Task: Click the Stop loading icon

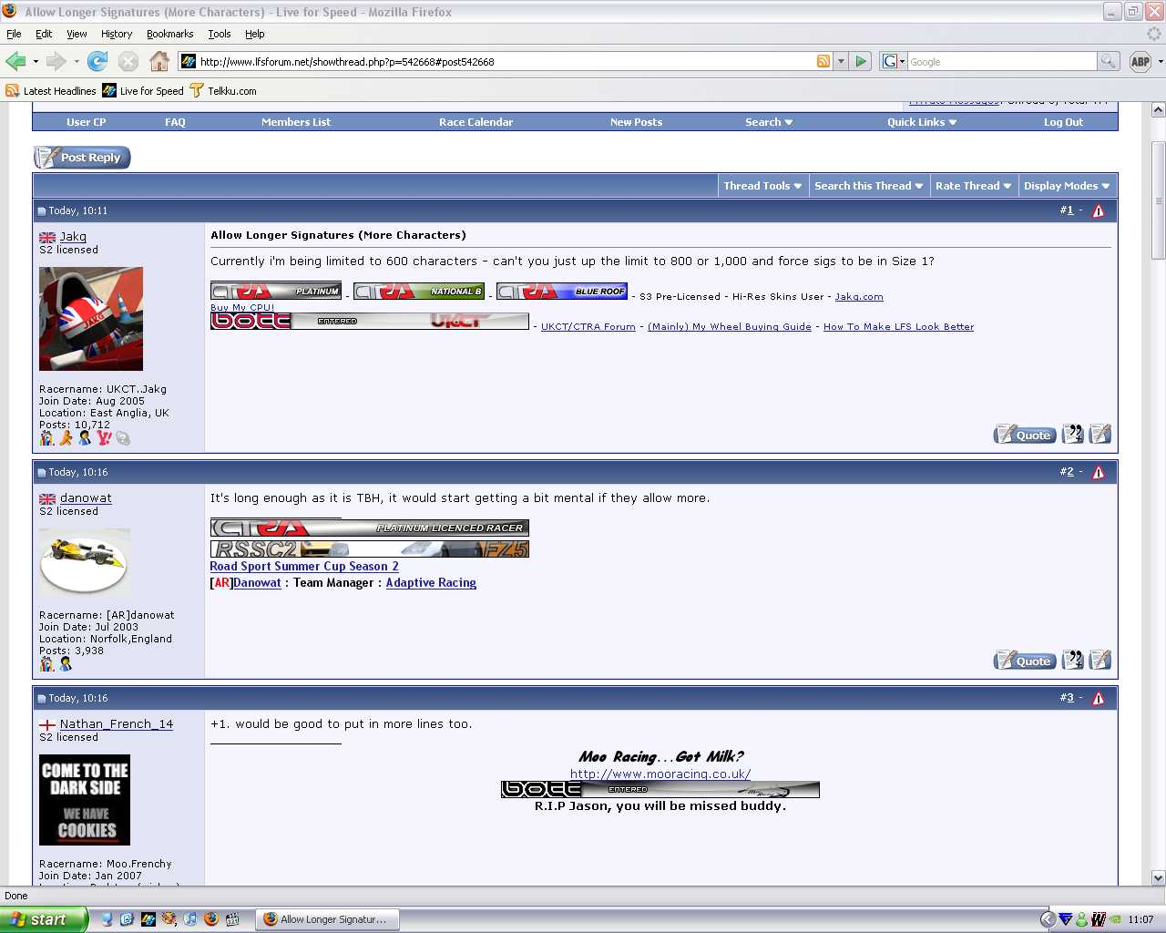Action: pyautogui.click(x=128, y=62)
